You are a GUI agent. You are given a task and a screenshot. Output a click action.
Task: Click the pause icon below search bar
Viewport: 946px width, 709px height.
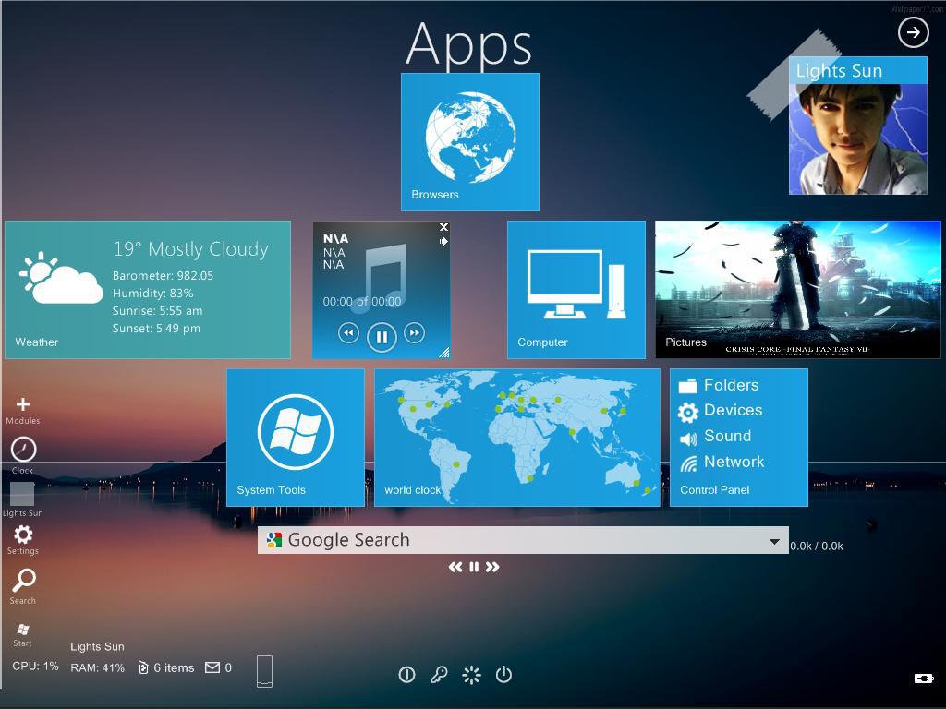coord(474,567)
